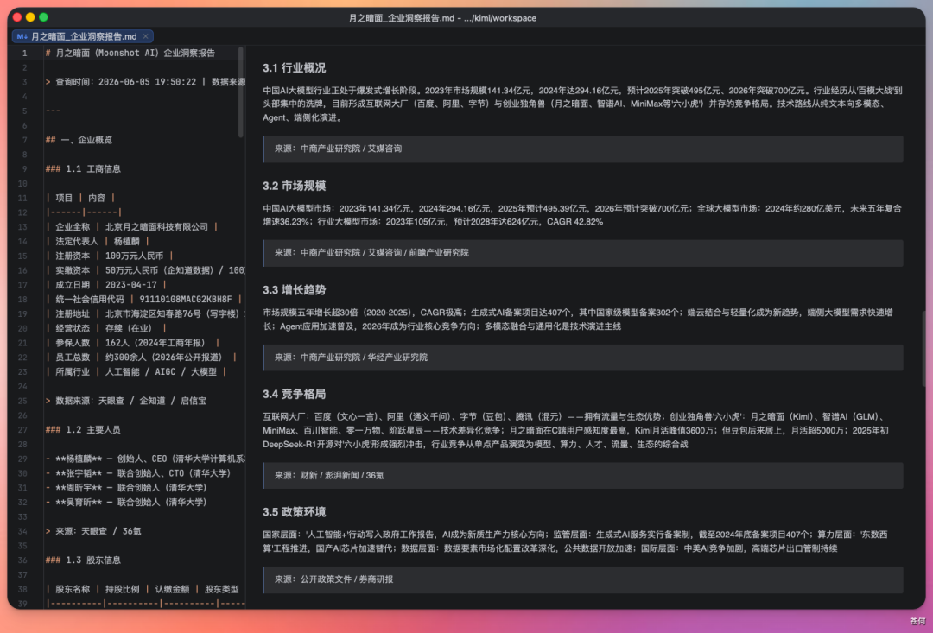Click table row starting with '实缴资本 | 50万元人民币'
Screen dimensions: 933x633
click(145, 270)
